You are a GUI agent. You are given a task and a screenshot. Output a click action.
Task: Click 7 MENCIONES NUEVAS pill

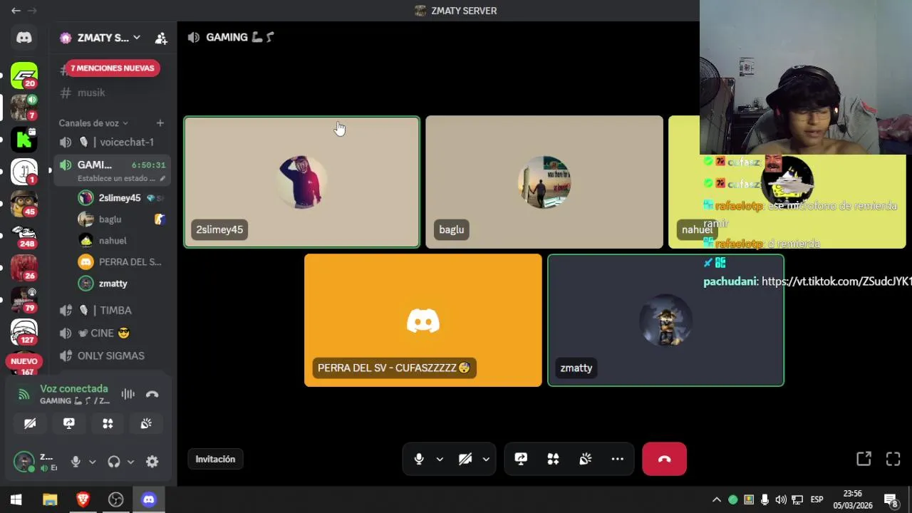click(113, 68)
